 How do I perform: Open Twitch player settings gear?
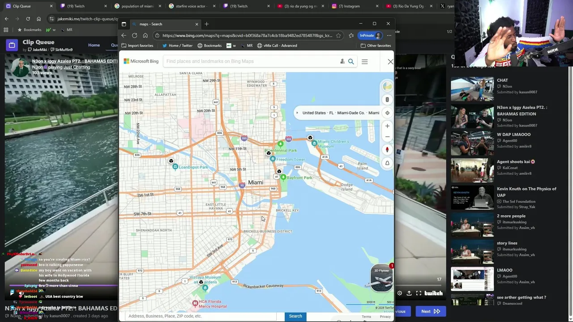pyautogui.click(x=399, y=293)
